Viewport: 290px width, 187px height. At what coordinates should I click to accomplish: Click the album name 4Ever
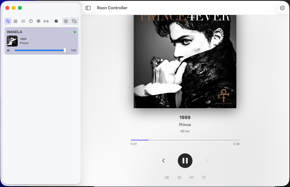185,131
